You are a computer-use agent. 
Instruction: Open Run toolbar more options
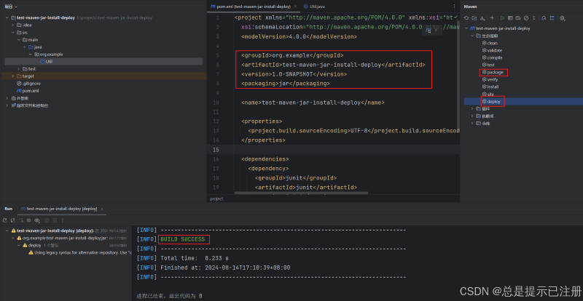(x=63, y=220)
